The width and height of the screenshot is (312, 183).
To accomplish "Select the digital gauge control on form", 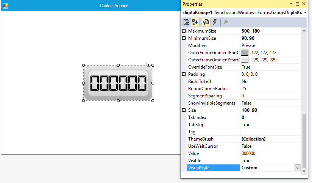I will tap(118, 83).
